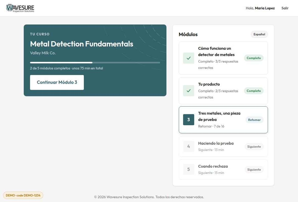Click Retomar · 7 de 16 text
This screenshot has width=298, height=202.
(211, 126)
